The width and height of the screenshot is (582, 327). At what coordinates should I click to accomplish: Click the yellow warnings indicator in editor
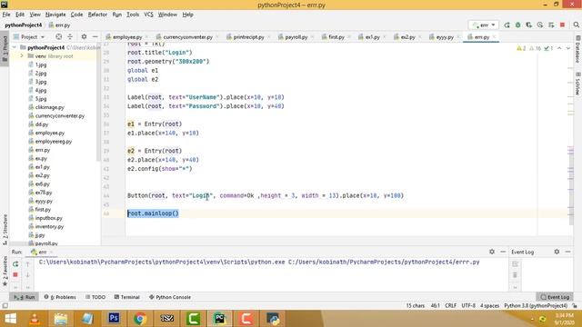click(x=521, y=48)
